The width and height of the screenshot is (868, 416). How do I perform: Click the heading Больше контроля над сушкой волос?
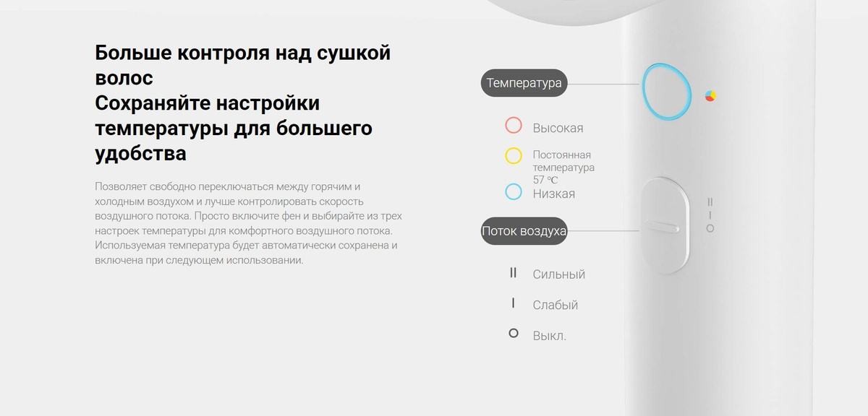243,65
